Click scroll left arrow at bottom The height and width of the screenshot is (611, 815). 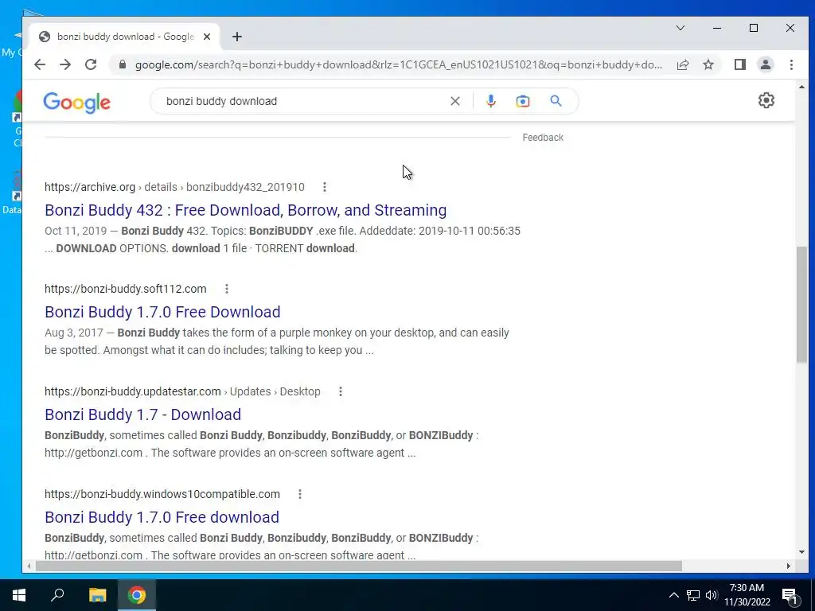(29, 566)
